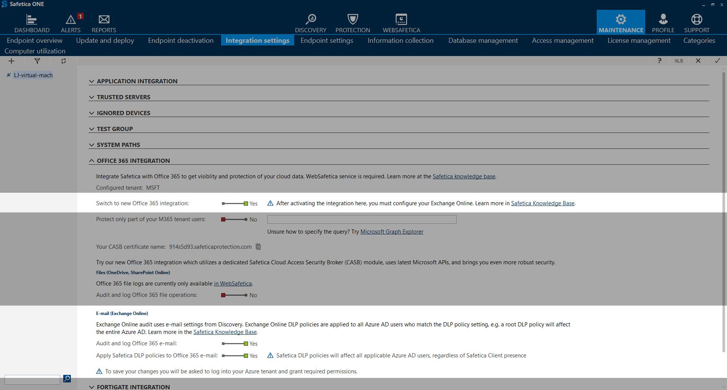Collapse the OFFICE 365 INTEGRATION section
This screenshot has width=727, height=390.
(x=133, y=161)
